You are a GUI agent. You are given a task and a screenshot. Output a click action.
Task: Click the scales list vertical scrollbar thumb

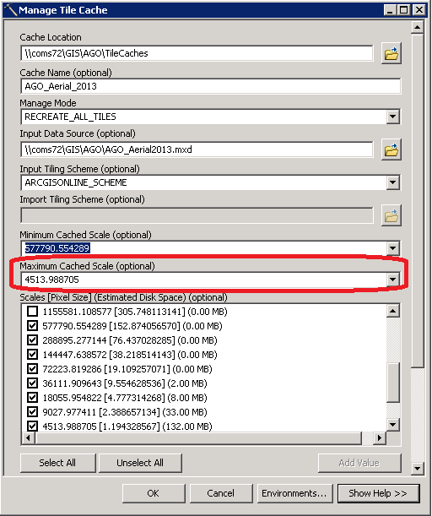393,383
